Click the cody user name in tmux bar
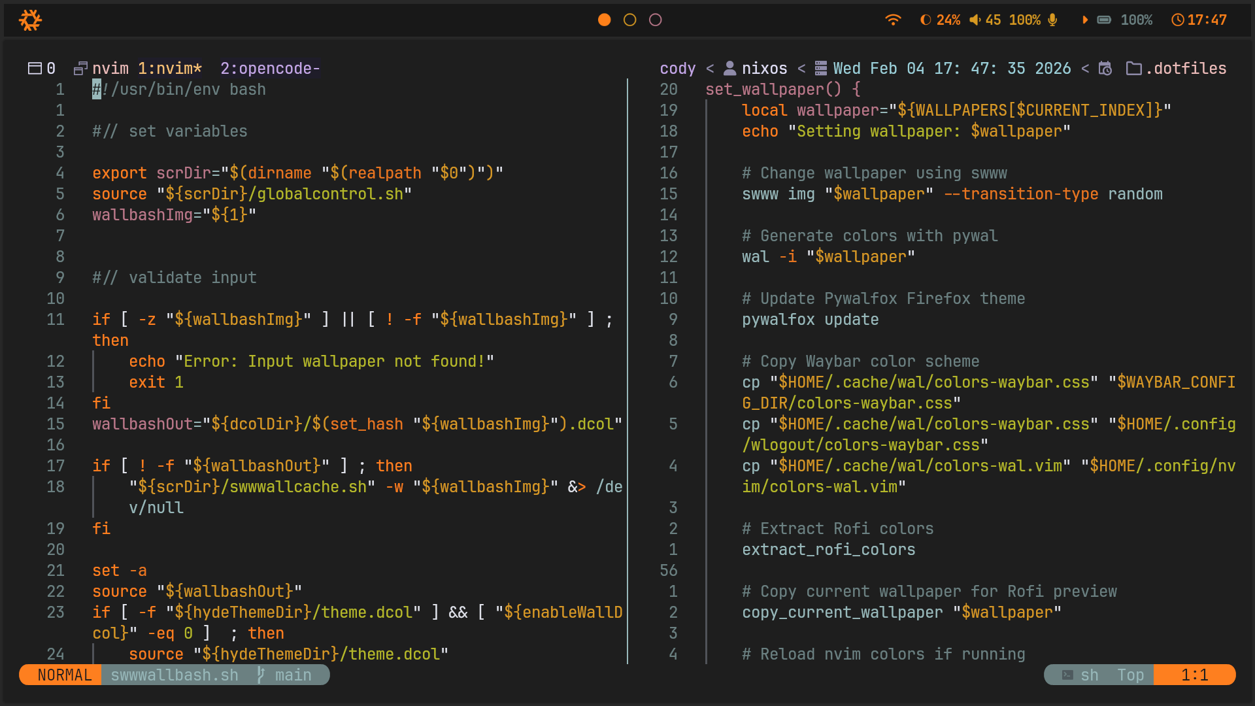Image resolution: width=1255 pixels, height=706 pixels. (x=678, y=69)
